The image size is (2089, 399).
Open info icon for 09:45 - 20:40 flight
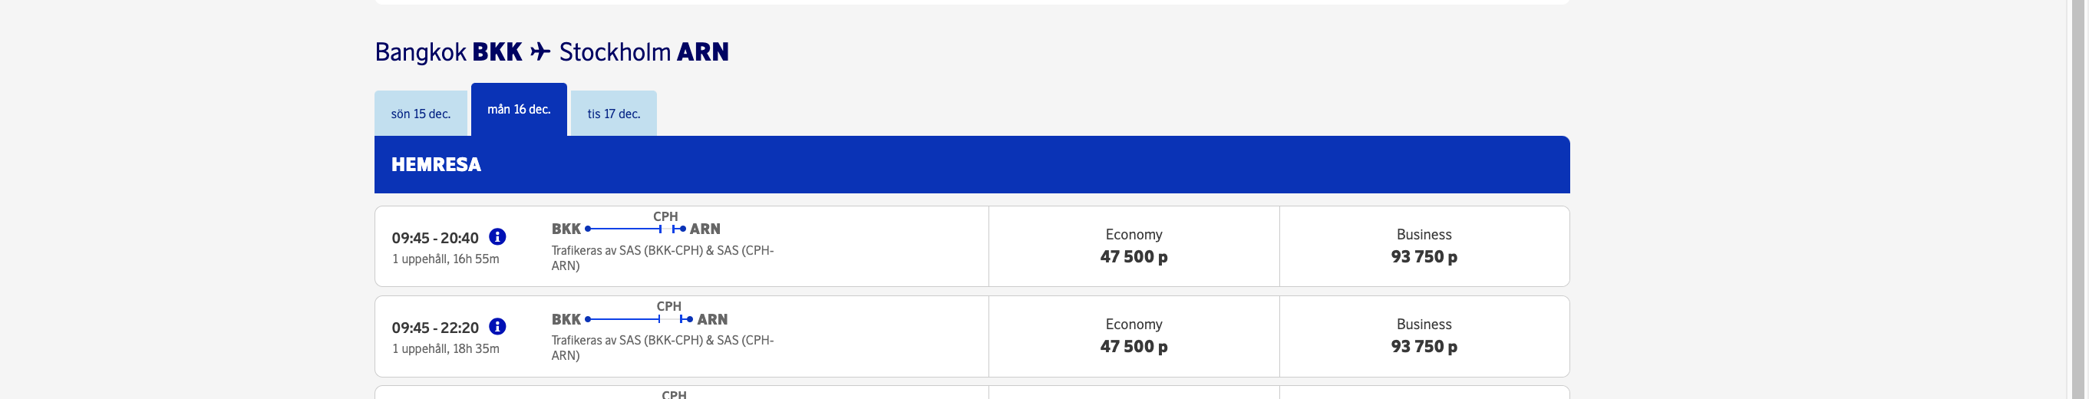click(497, 237)
